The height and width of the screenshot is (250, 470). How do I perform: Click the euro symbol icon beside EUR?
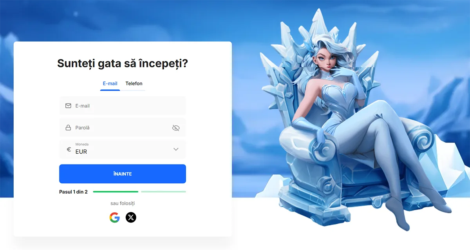tap(69, 149)
